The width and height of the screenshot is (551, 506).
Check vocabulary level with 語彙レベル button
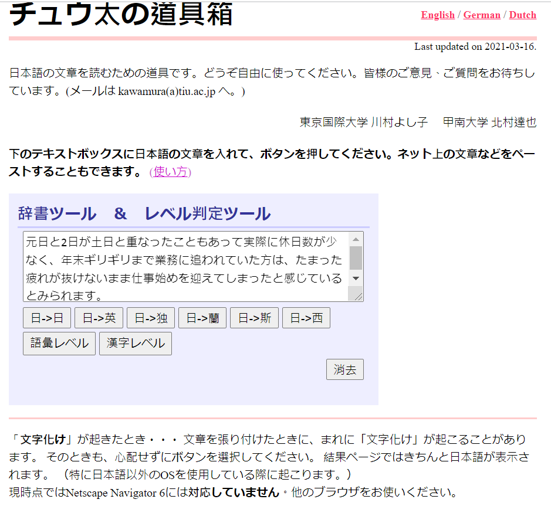[x=59, y=344]
